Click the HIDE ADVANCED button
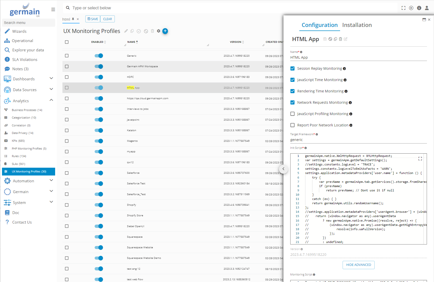 [358, 265]
